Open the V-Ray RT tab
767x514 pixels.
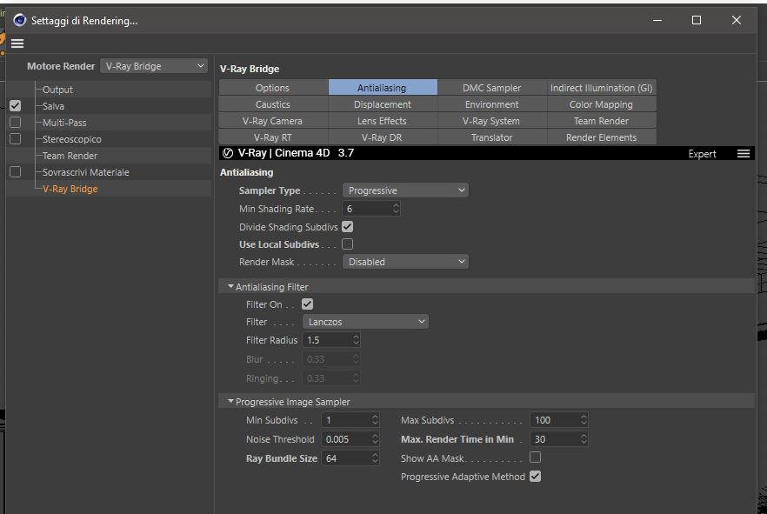coord(273,137)
